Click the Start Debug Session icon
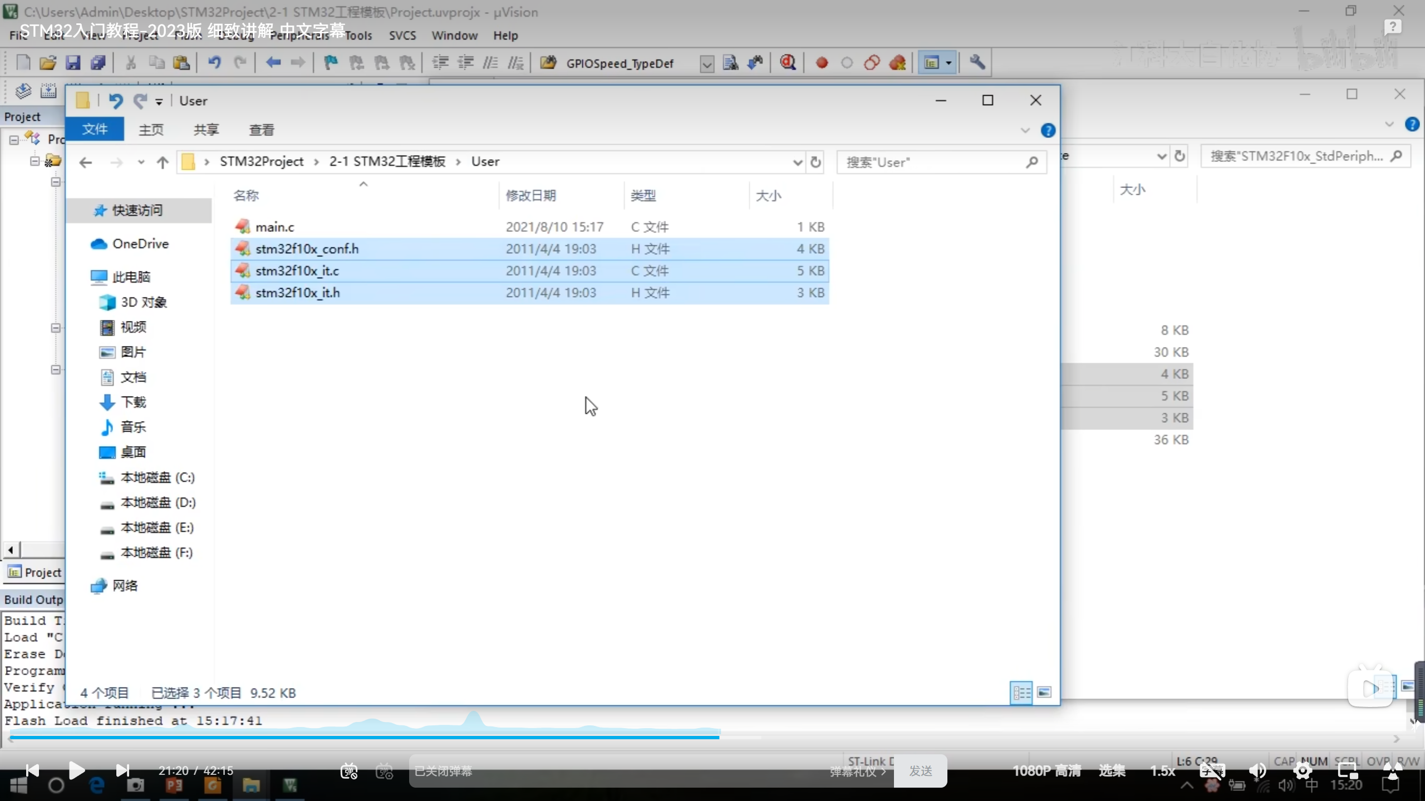 pyautogui.click(x=787, y=63)
